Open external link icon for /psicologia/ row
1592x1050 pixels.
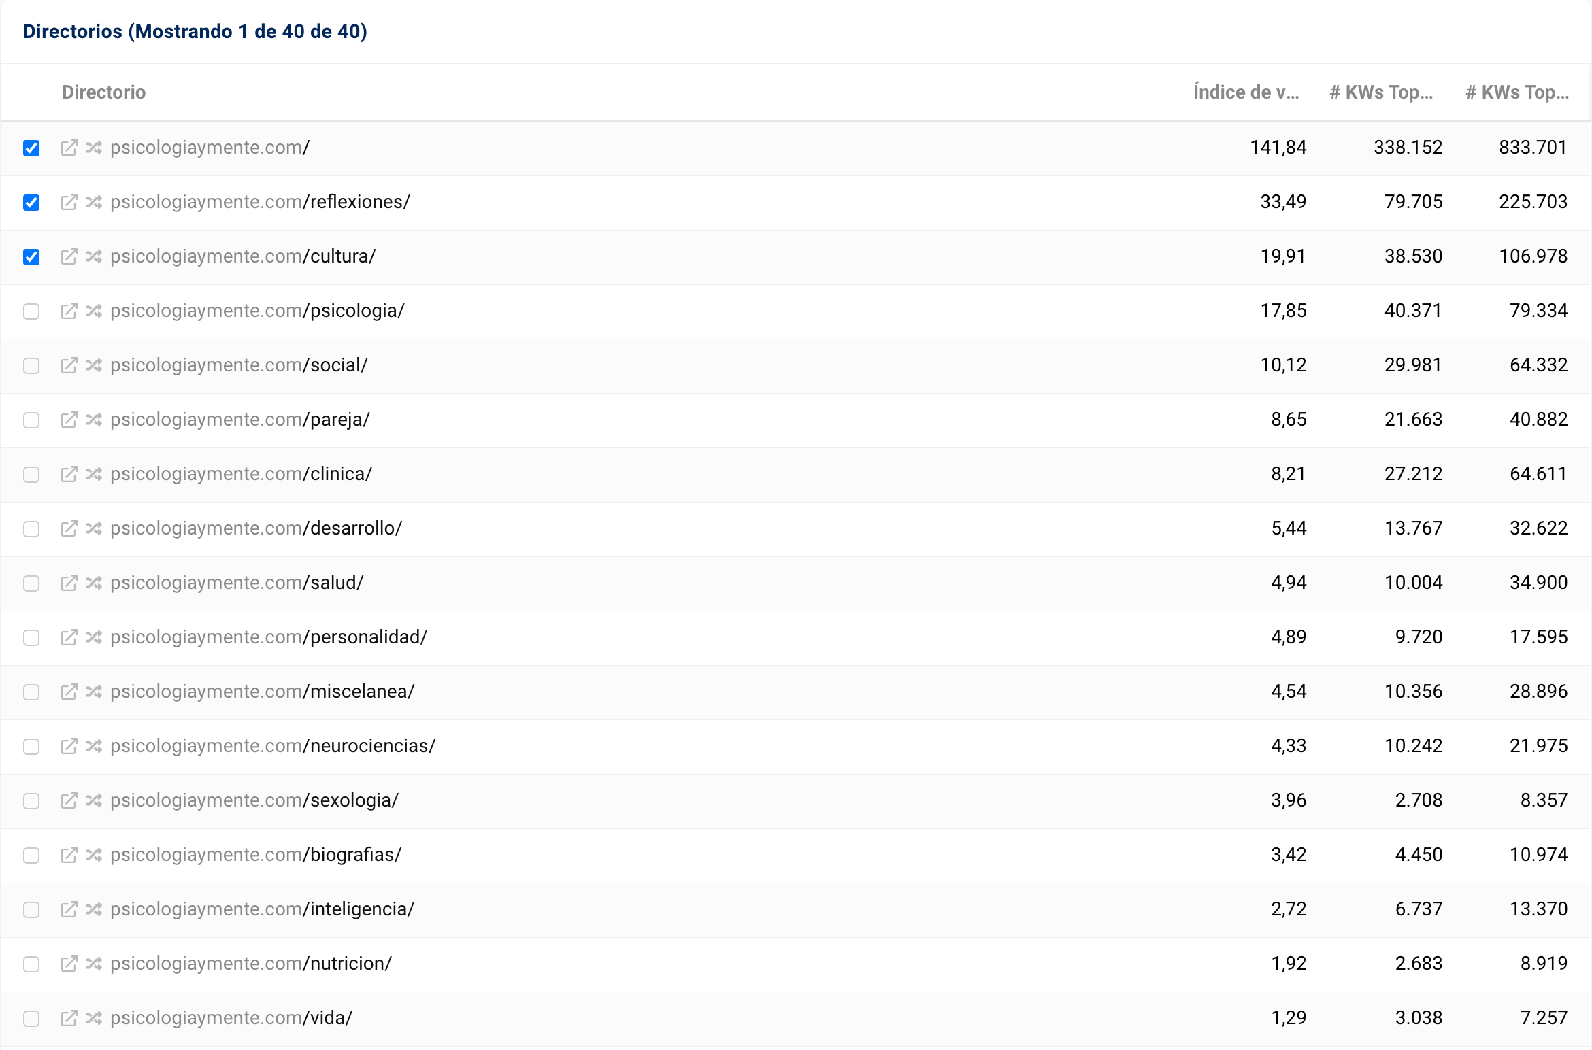(69, 311)
